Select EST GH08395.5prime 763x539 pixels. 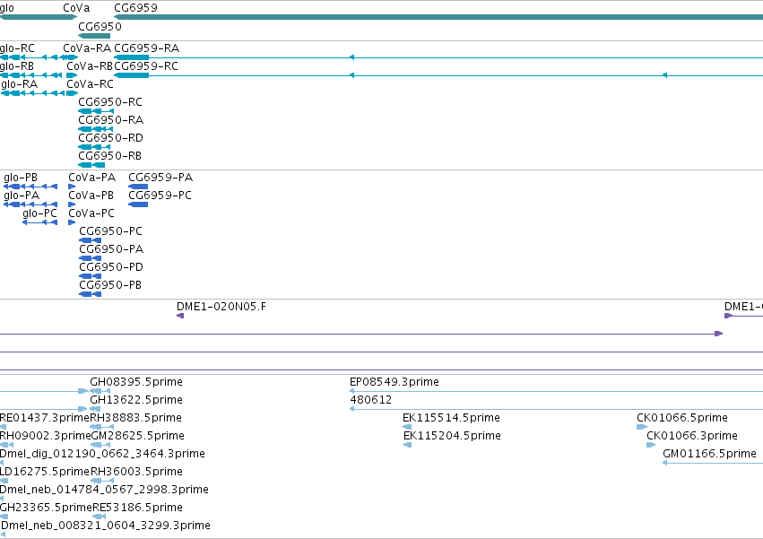coord(136,382)
